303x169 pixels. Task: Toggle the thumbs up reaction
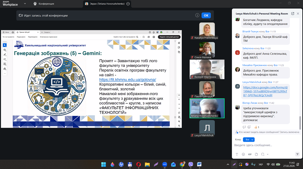tap(257, 127)
